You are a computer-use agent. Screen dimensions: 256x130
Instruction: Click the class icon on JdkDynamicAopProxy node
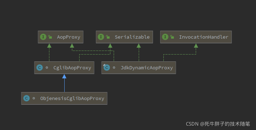107,68
